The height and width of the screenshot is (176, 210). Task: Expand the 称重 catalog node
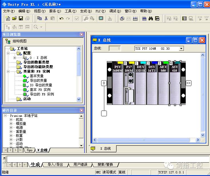pos(11,136)
